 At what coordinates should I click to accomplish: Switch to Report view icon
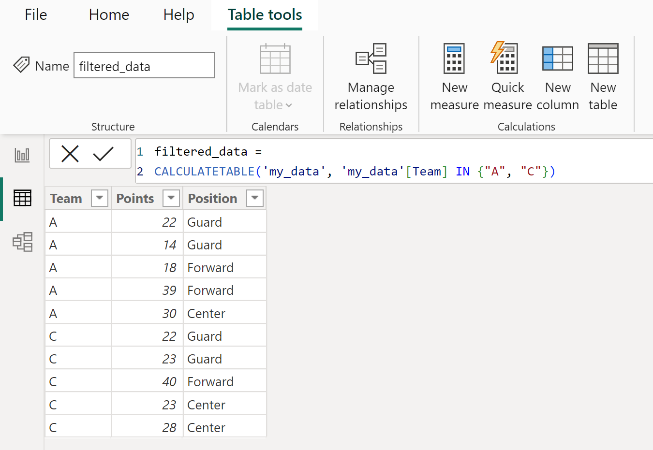[22, 155]
